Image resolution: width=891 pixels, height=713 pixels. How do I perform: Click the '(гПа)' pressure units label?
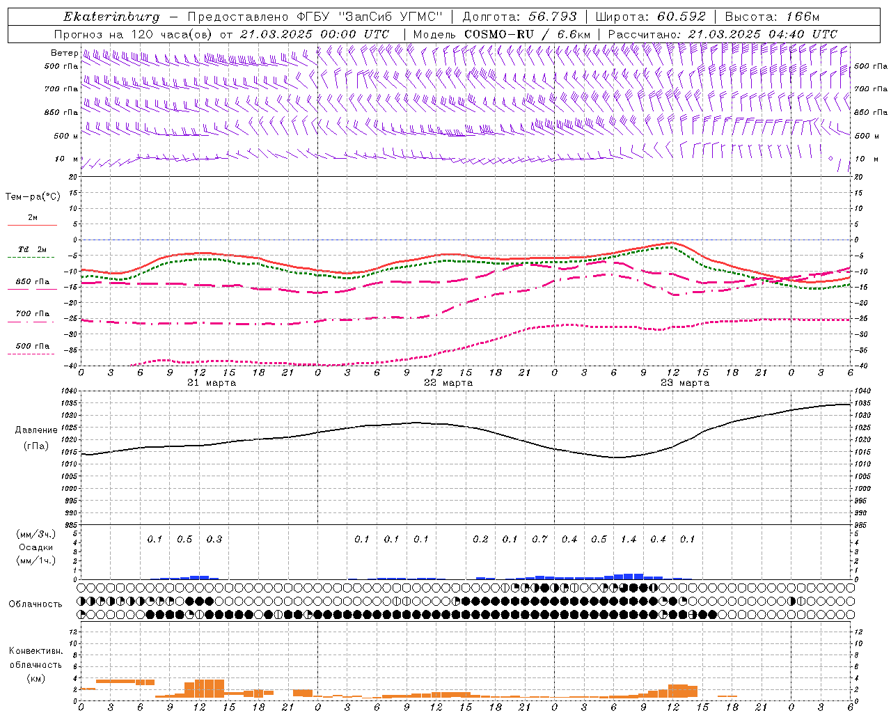click(x=36, y=446)
